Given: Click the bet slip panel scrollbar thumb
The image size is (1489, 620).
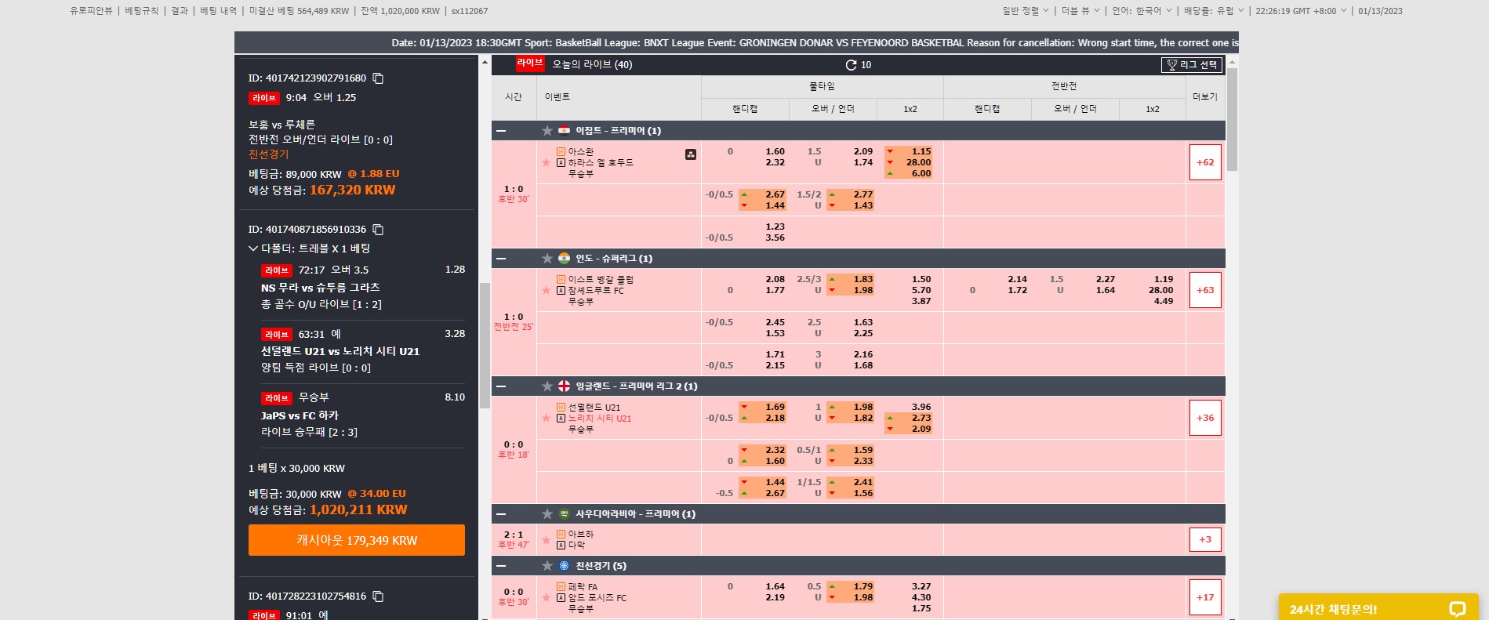Looking at the screenshot, I should coord(485,345).
